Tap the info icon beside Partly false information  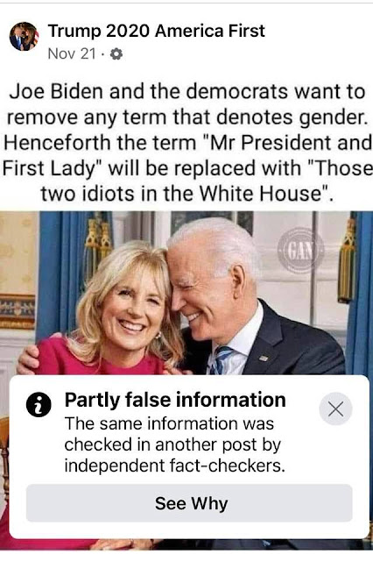point(39,404)
